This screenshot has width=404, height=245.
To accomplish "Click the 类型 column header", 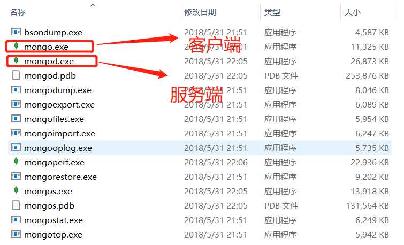I will [272, 12].
